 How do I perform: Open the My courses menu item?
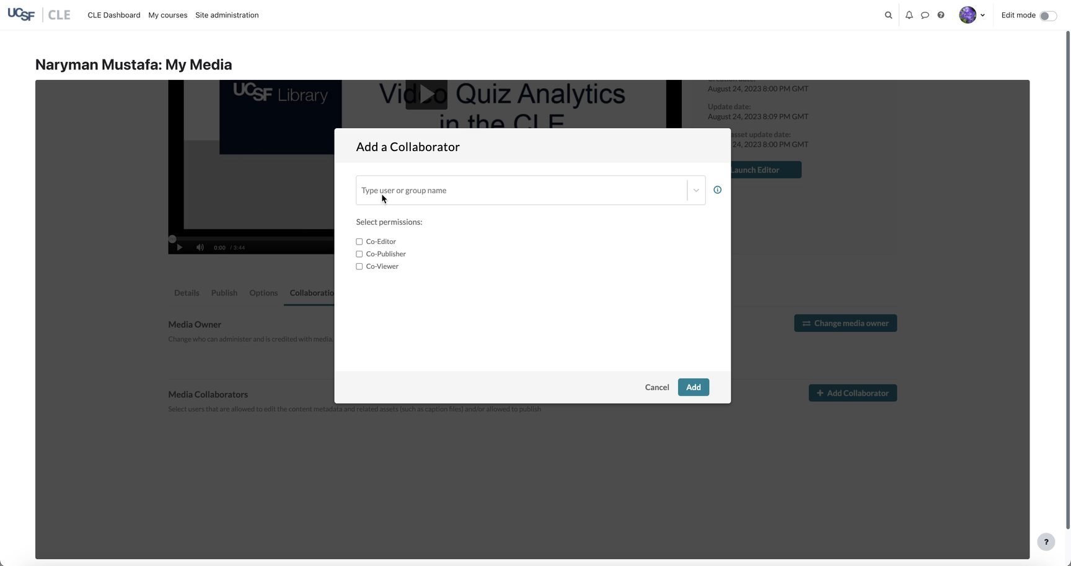point(167,15)
